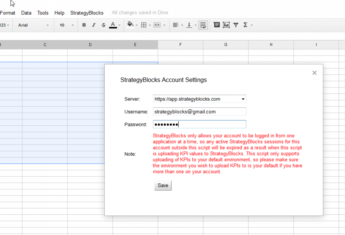
Task: Insert comment icon in toolbar
Action: [217, 25]
